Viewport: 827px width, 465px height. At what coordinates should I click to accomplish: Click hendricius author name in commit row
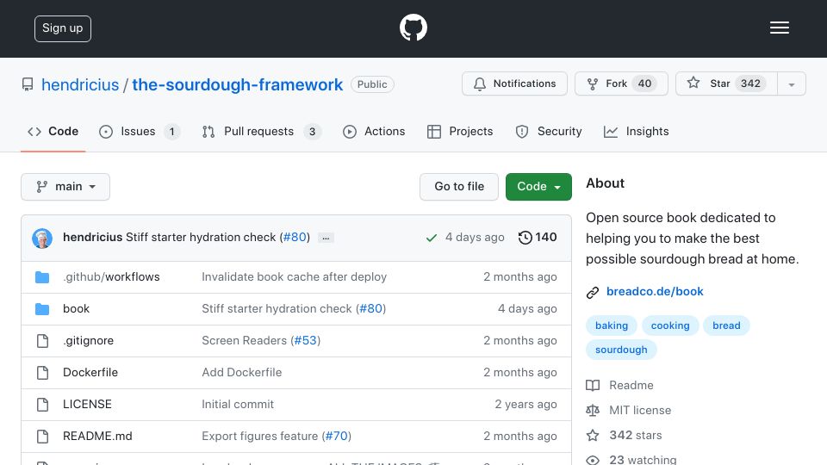[92, 238]
